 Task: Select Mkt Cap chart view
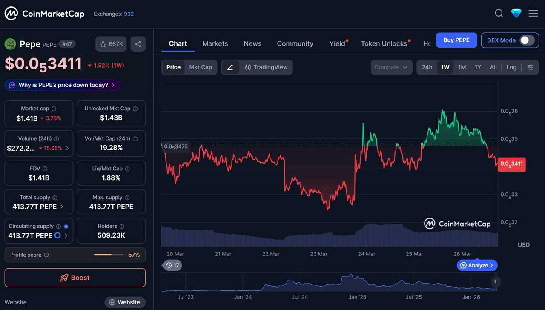(x=201, y=67)
